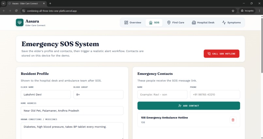Click the browser address bar URL
The height and width of the screenshot is (139, 263).
52,11
